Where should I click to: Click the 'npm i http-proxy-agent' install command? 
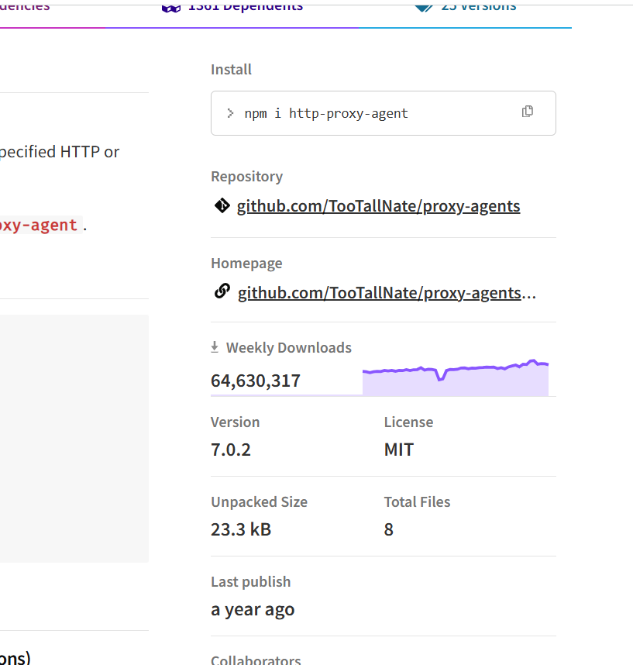pos(326,114)
